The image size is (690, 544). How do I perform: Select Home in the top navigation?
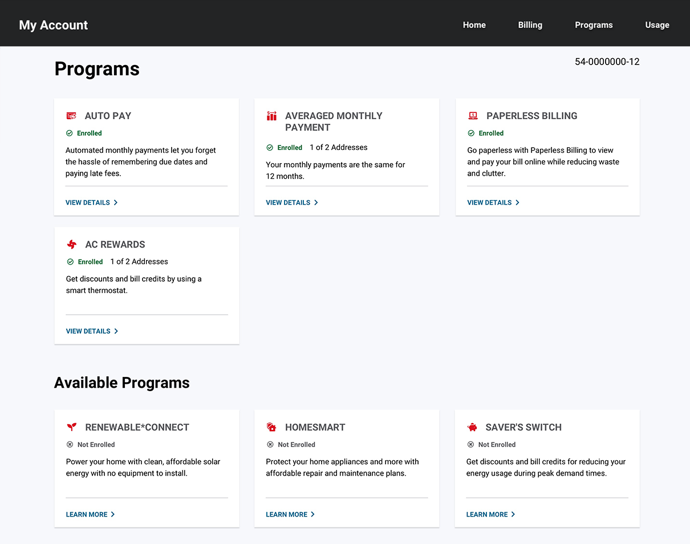474,25
